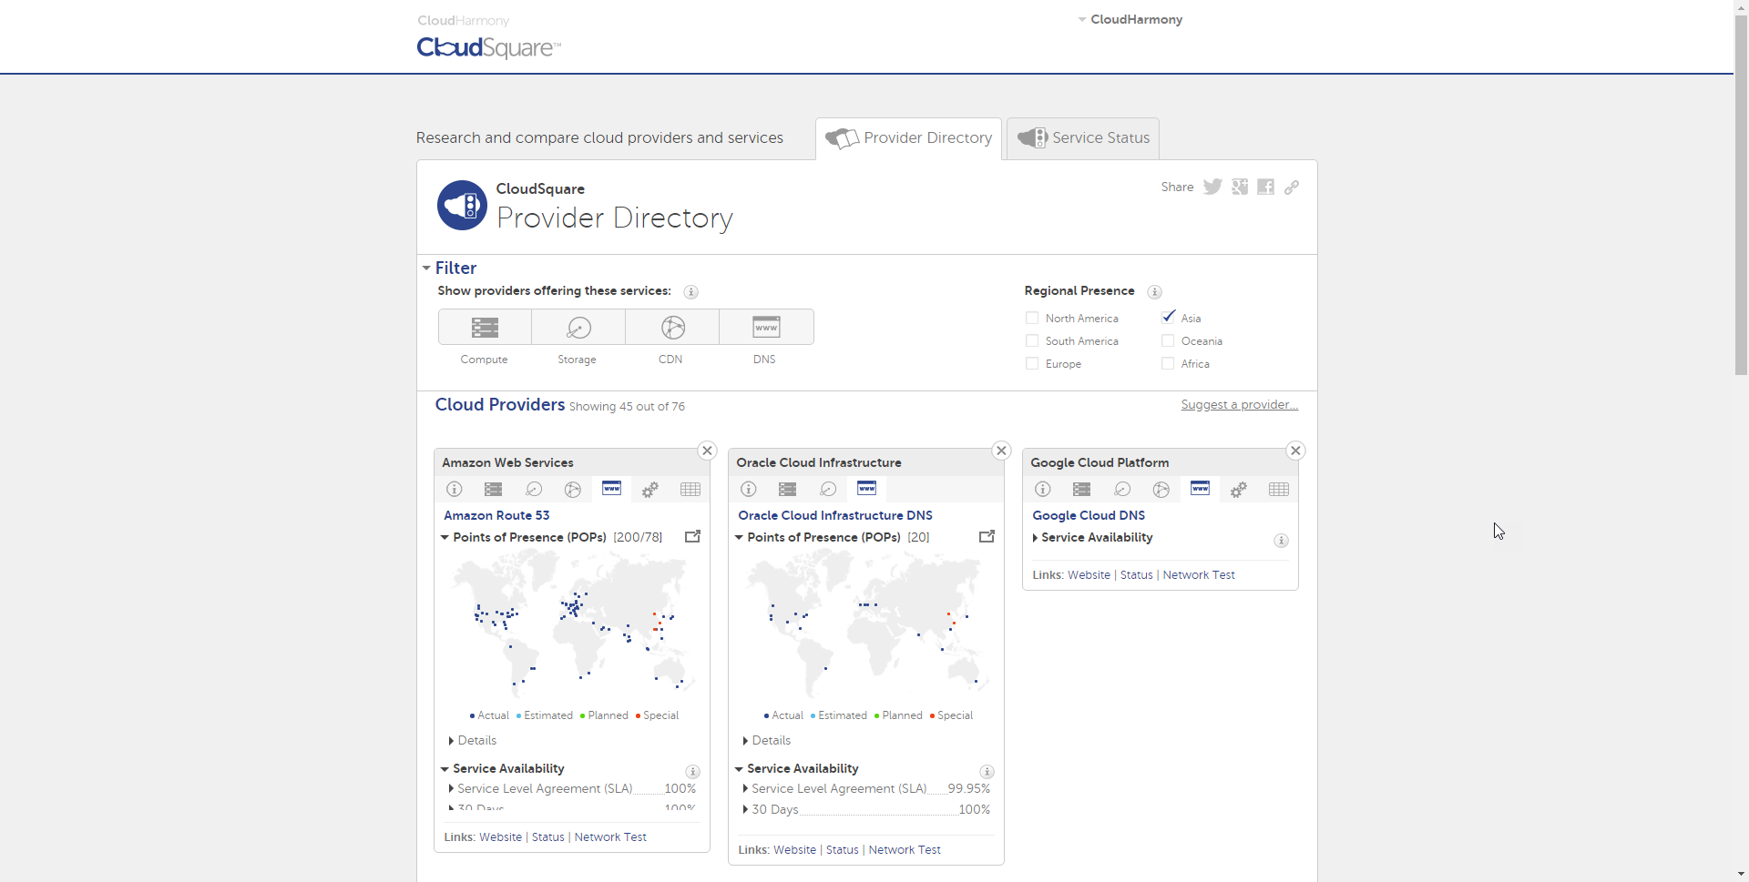Share page via Facebook icon
The height and width of the screenshot is (882, 1749).
click(x=1265, y=187)
